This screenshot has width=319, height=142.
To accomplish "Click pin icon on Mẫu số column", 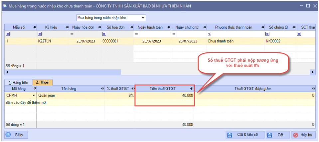I will 34,27.
